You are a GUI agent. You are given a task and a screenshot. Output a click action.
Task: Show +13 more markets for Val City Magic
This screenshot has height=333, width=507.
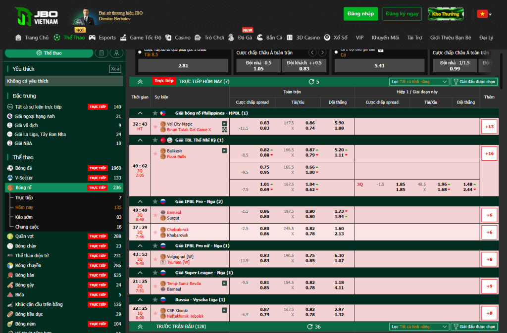pos(489,127)
